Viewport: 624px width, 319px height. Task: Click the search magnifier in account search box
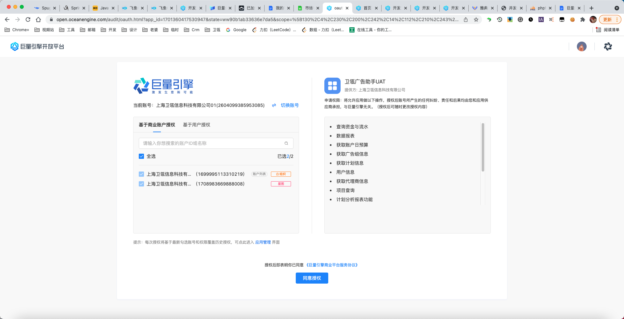pyautogui.click(x=286, y=143)
